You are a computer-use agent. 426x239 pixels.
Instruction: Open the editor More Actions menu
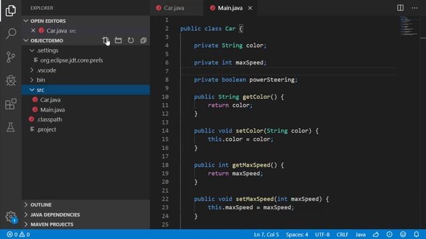click(x=415, y=8)
